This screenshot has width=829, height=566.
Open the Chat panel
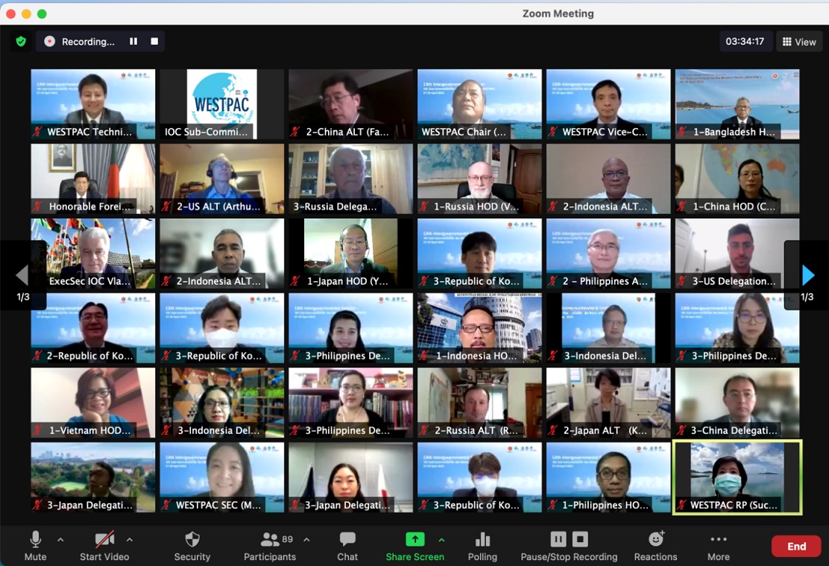tap(347, 546)
